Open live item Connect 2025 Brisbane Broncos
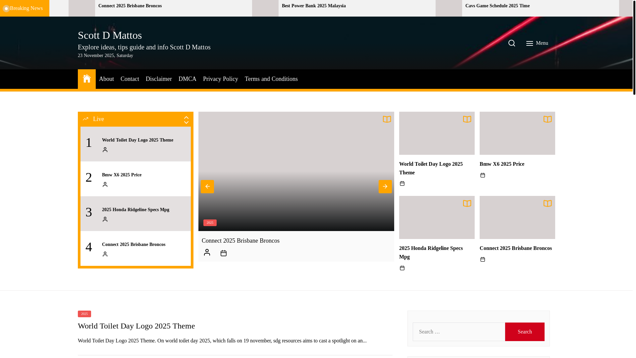Screen dimensions: 636x358 pyautogui.click(x=133, y=245)
